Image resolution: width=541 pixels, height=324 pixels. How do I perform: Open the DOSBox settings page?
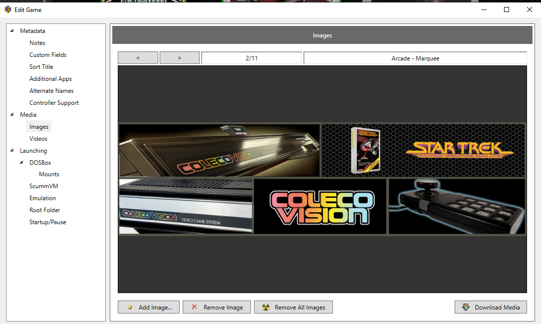[40, 163]
